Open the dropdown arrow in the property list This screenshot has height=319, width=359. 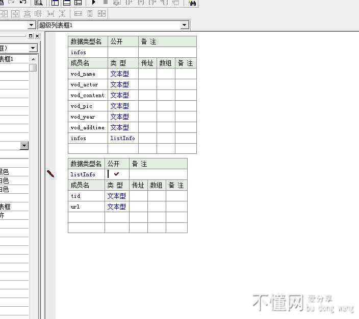(24, 146)
